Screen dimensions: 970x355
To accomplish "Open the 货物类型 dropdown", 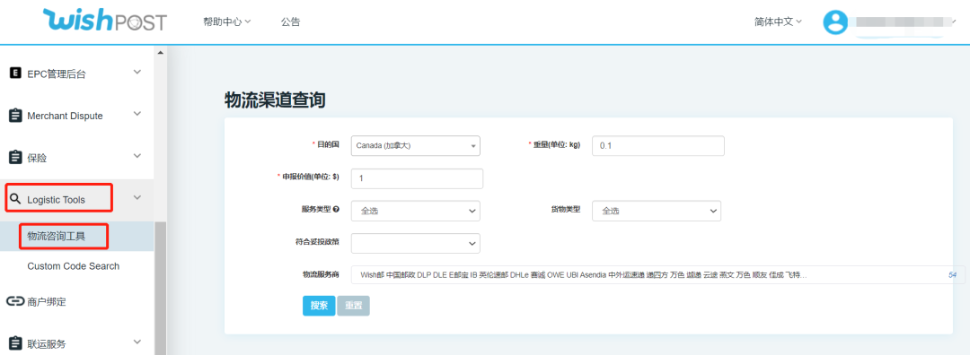I will [x=657, y=211].
